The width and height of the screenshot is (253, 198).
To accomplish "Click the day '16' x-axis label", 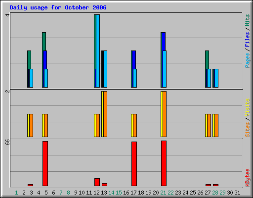I will pyautogui.click(x=126, y=193).
